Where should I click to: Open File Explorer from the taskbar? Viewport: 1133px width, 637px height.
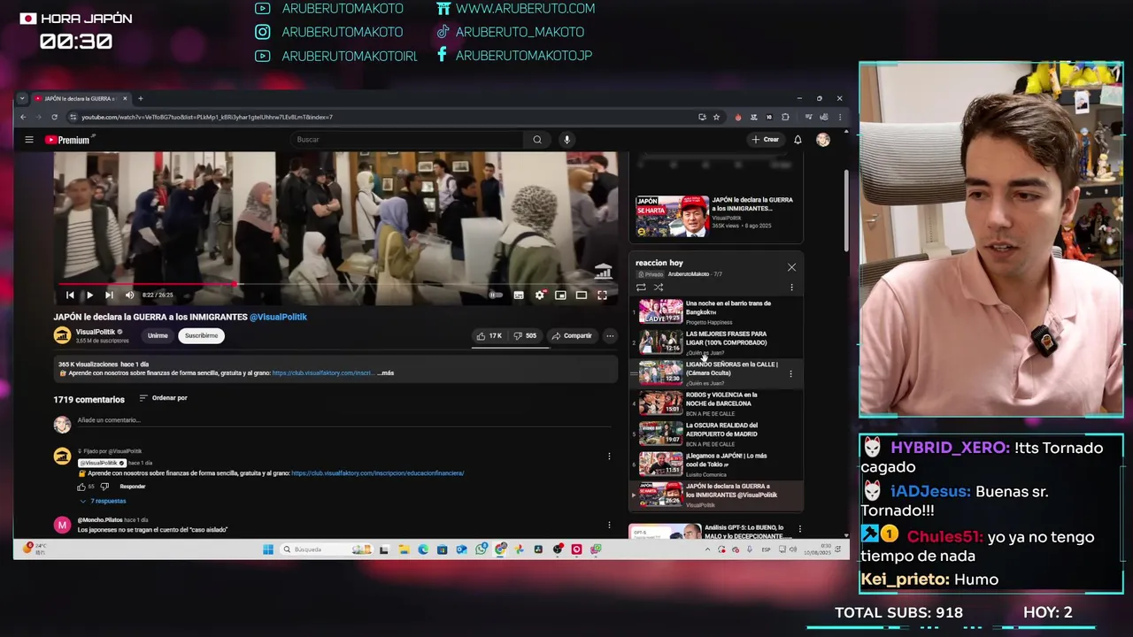(404, 549)
